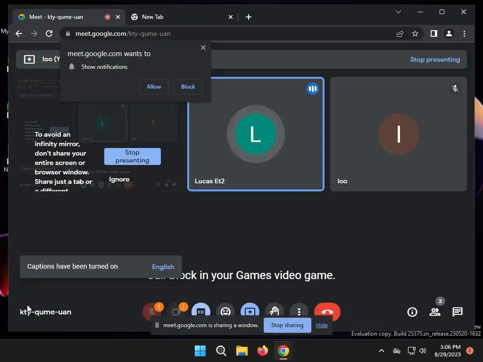The height and width of the screenshot is (362, 483).
Task: Allow notifications from meet.google.com
Action: [154, 87]
